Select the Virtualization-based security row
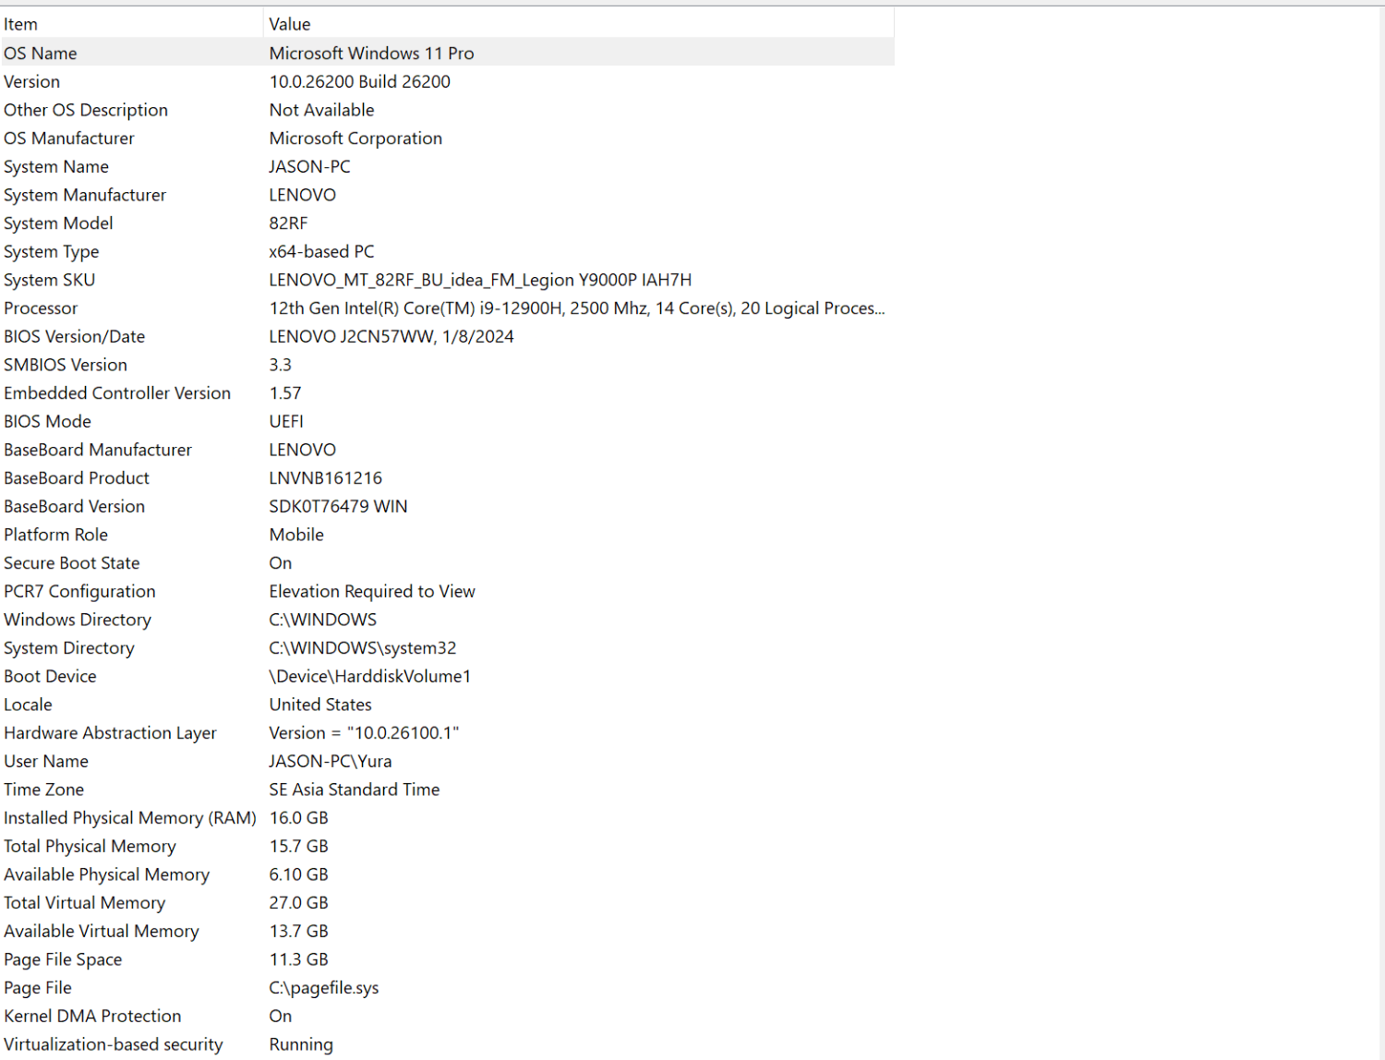 tap(114, 1044)
